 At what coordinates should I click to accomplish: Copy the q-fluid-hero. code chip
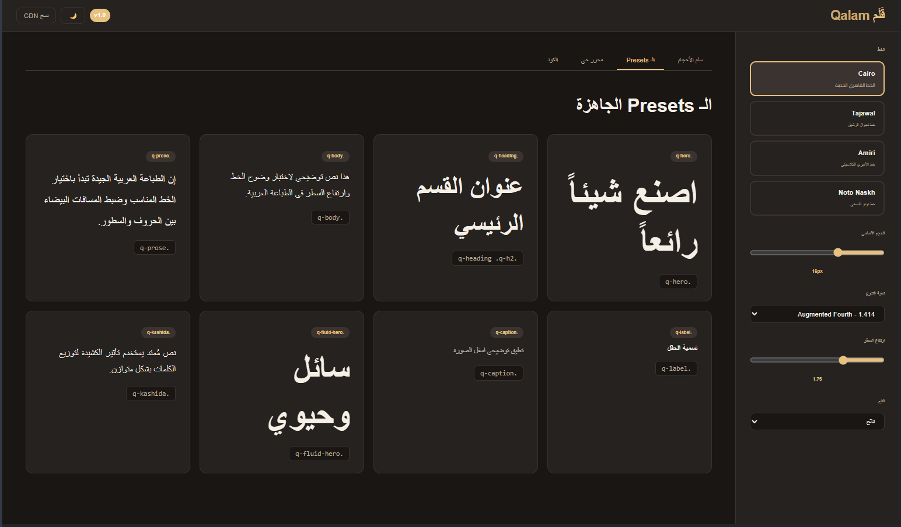(x=319, y=454)
